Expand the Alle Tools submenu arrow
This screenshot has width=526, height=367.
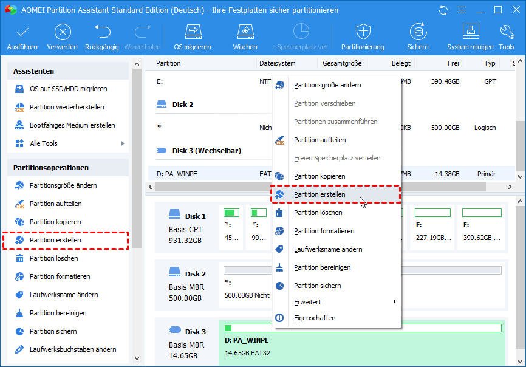coord(123,143)
